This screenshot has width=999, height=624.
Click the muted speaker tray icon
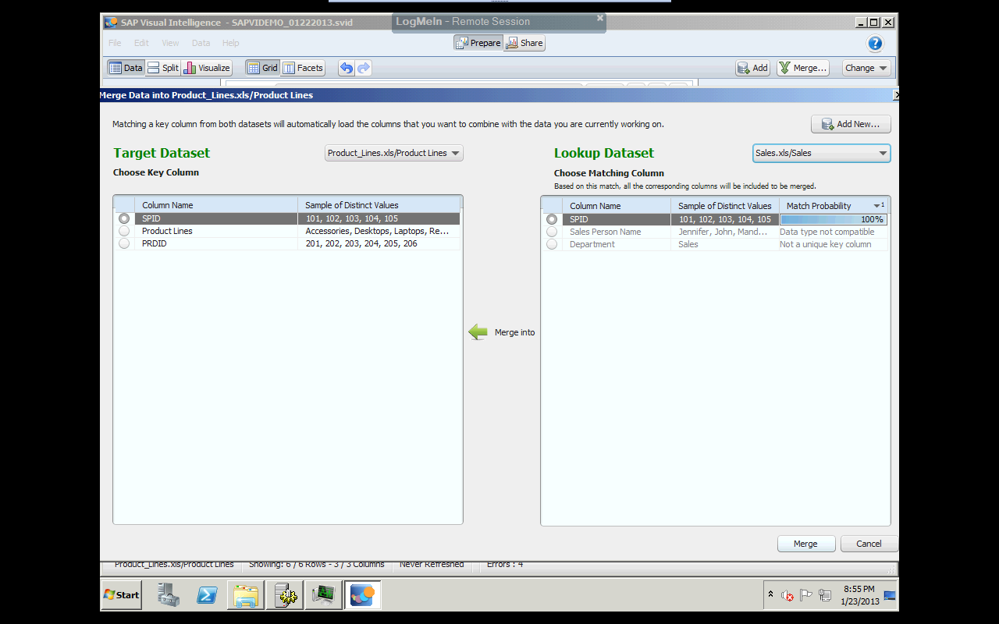coord(787,595)
